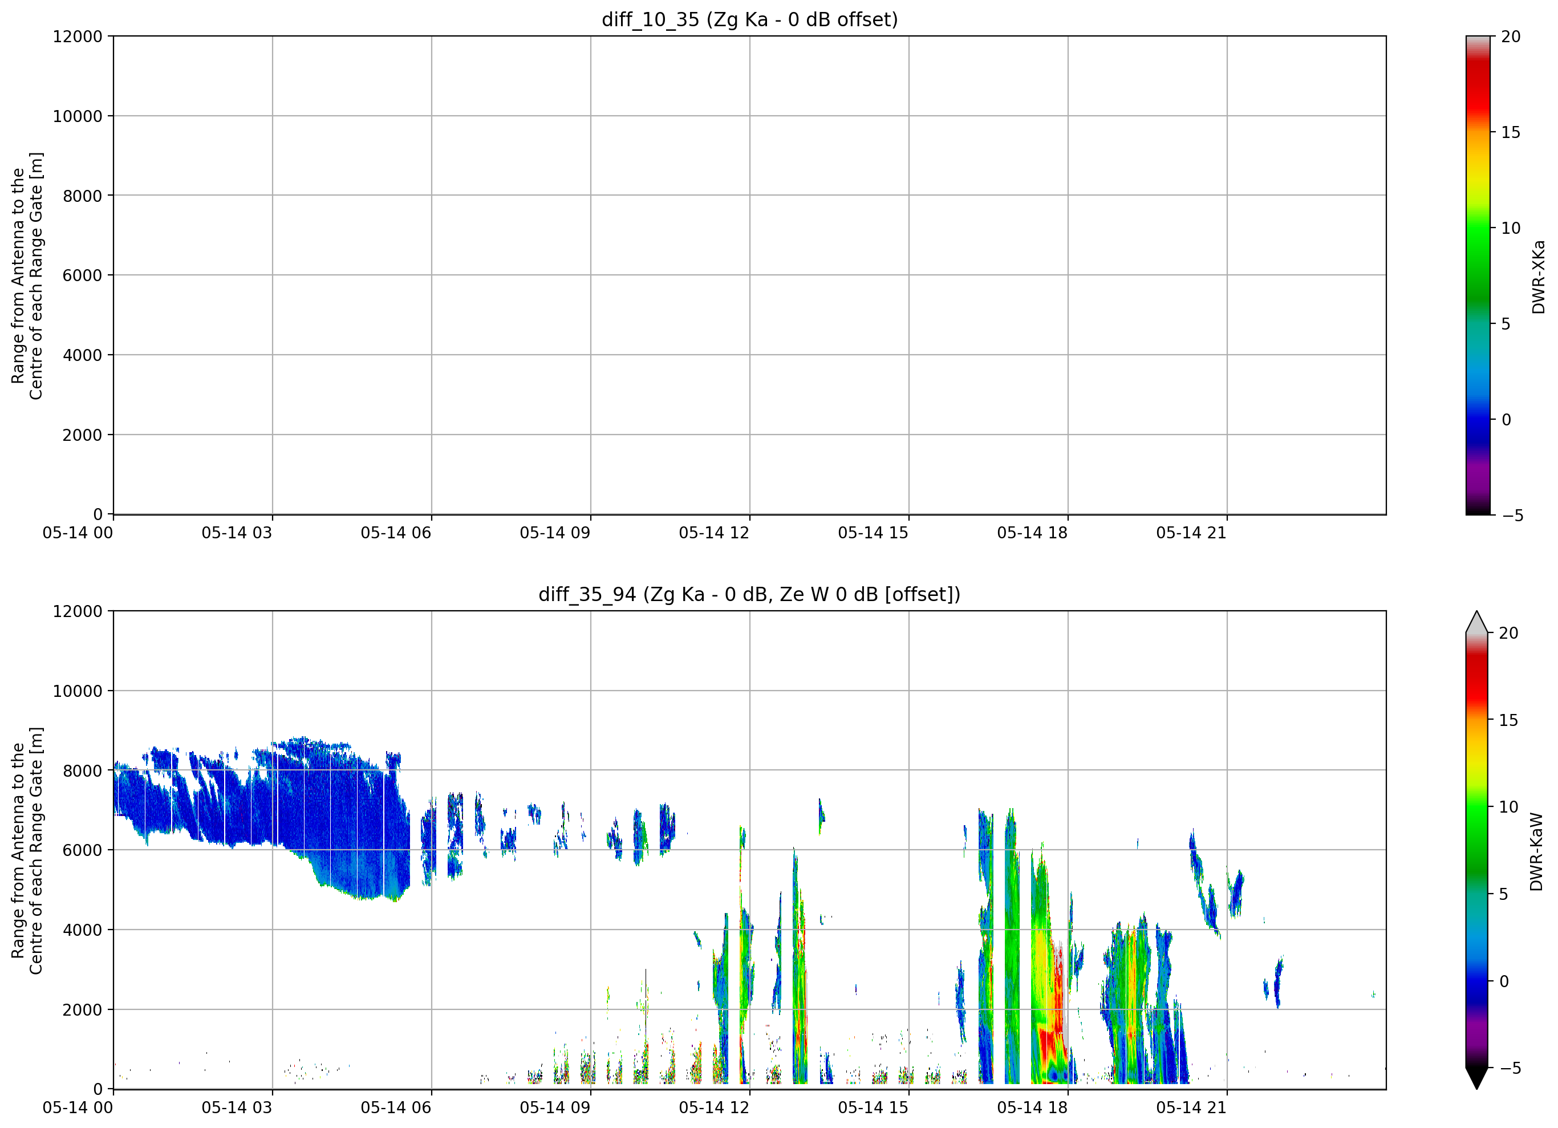Click the 20 tick on DWR-KaW colorbar

point(1508,634)
